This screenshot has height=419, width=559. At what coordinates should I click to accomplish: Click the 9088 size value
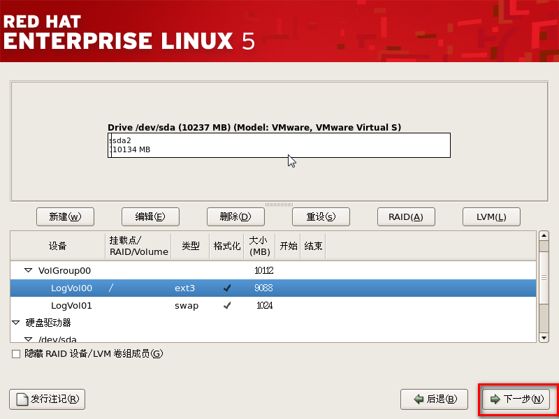(x=263, y=288)
